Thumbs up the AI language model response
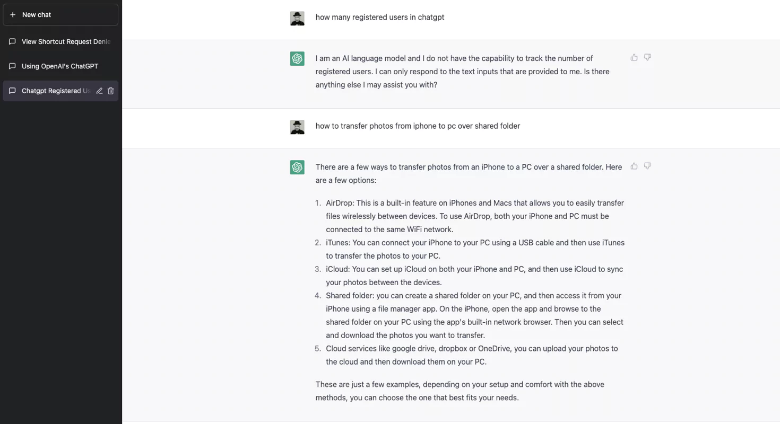This screenshot has height=424, width=780. tap(634, 57)
